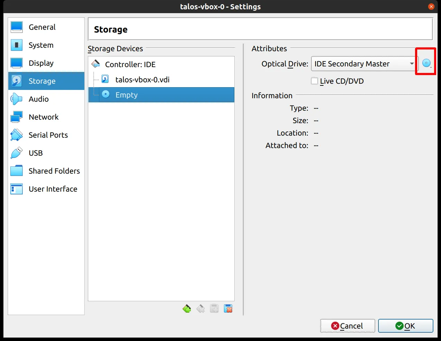Image resolution: width=441 pixels, height=341 pixels.
Task: Switch to the General settings page
Action: [42, 27]
